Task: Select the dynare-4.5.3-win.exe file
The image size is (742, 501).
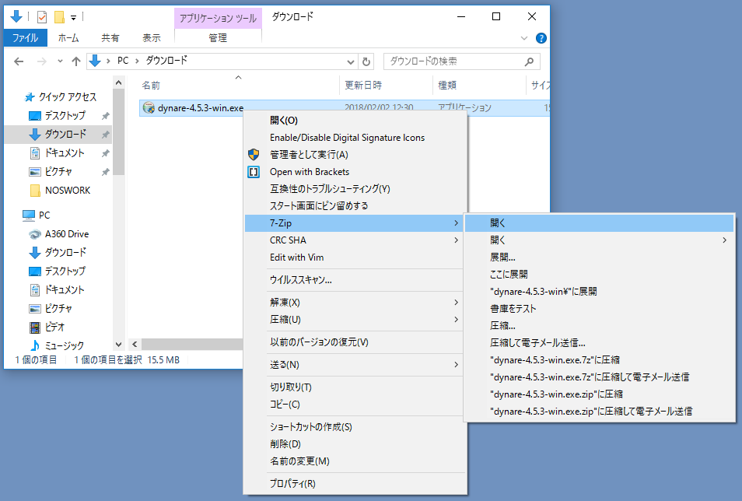Action: click(201, 108)
